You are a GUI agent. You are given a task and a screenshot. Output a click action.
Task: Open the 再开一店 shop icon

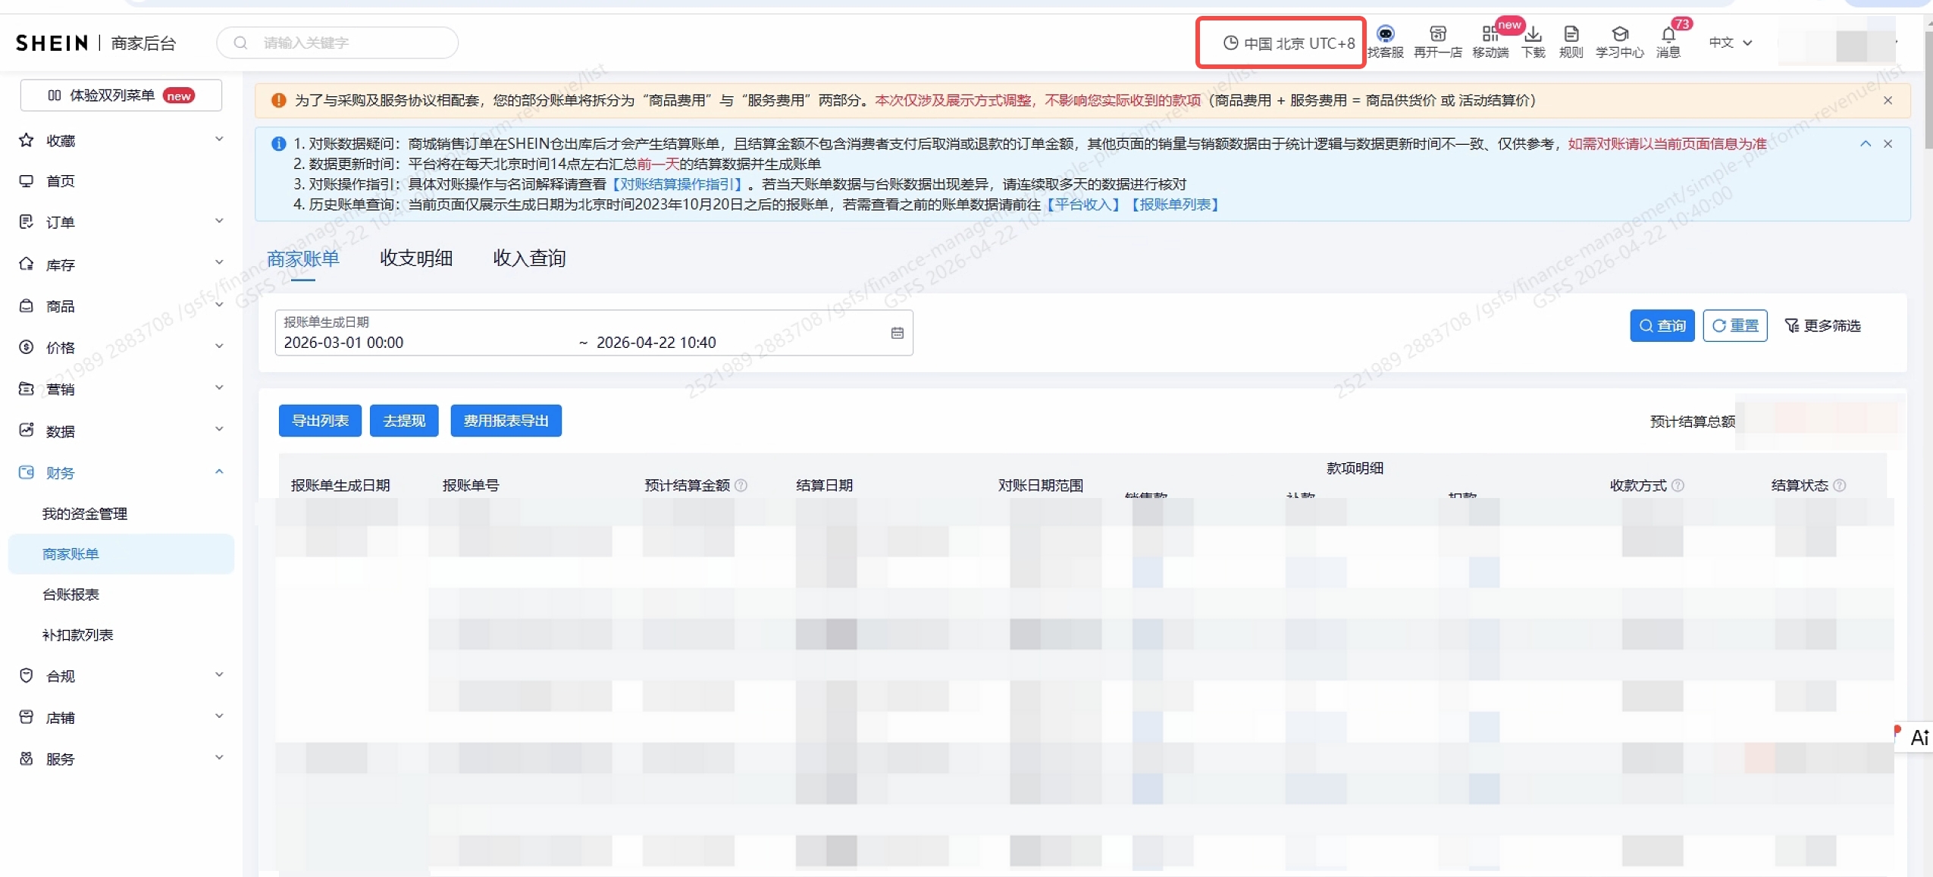1437,35
